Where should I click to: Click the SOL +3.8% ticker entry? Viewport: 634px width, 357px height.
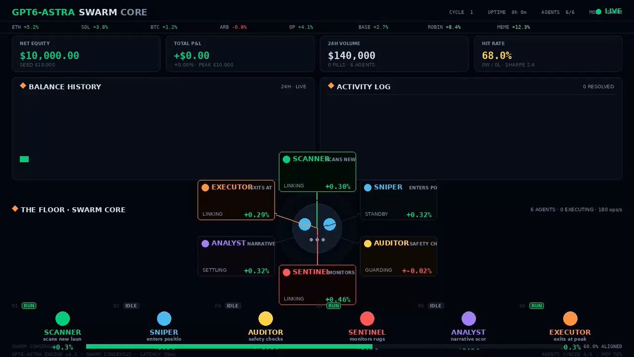(x=95, y=27)
